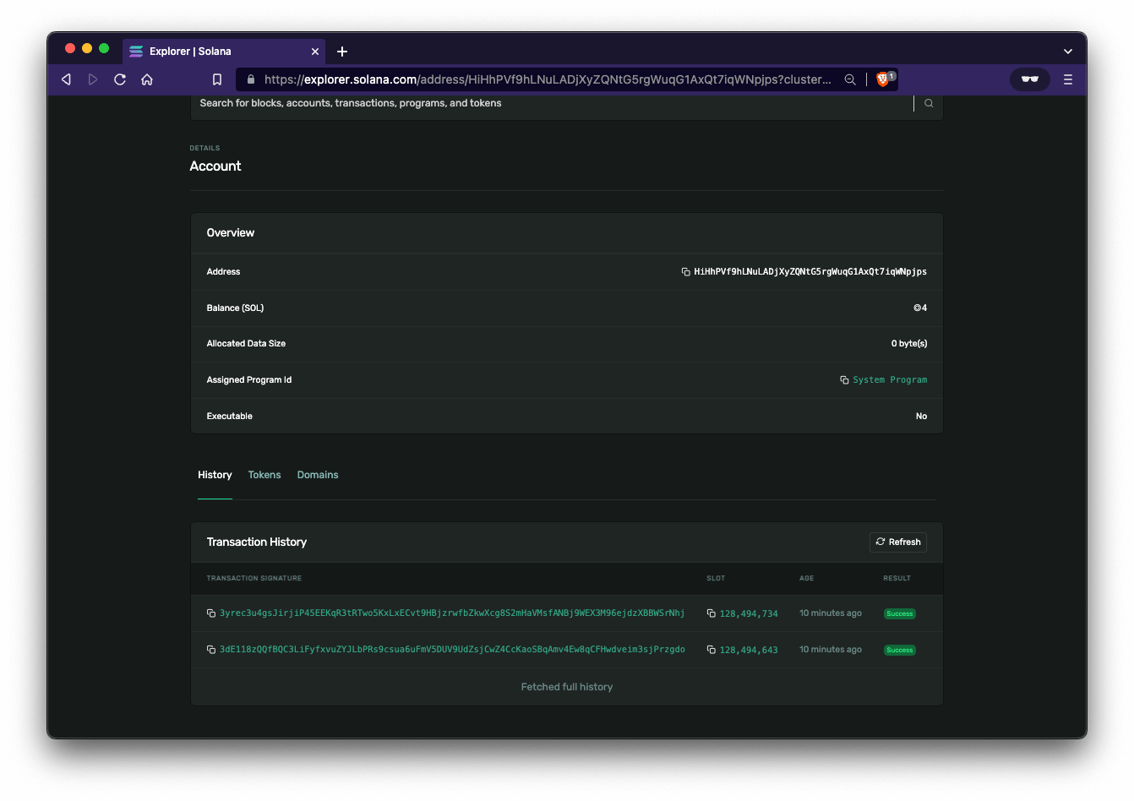The image size is (1134, 801).
Task: Copy slot 128,494,734 icon
Action: coord(711,613)
